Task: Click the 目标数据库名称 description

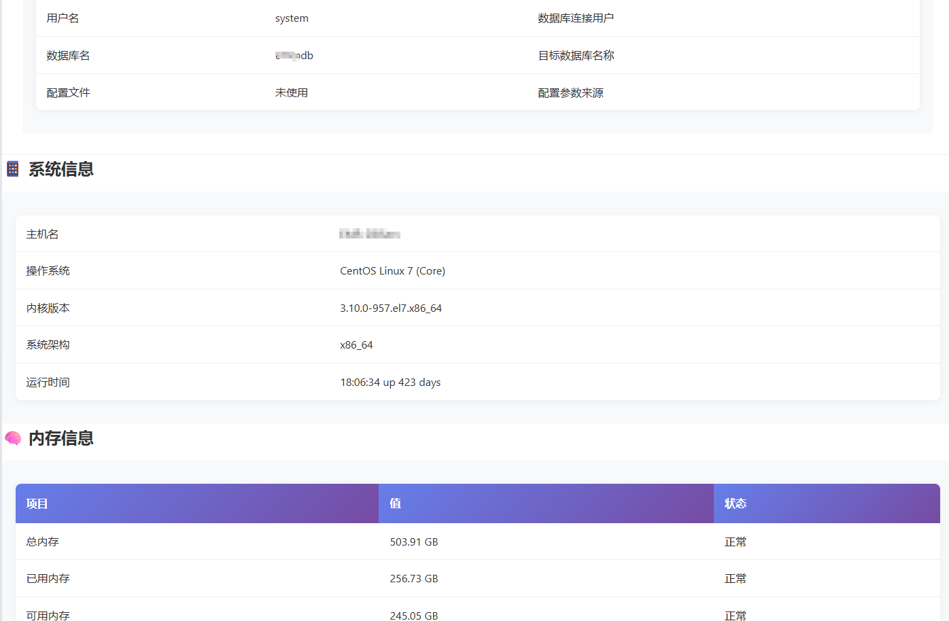Action: [x=576, y=56]
